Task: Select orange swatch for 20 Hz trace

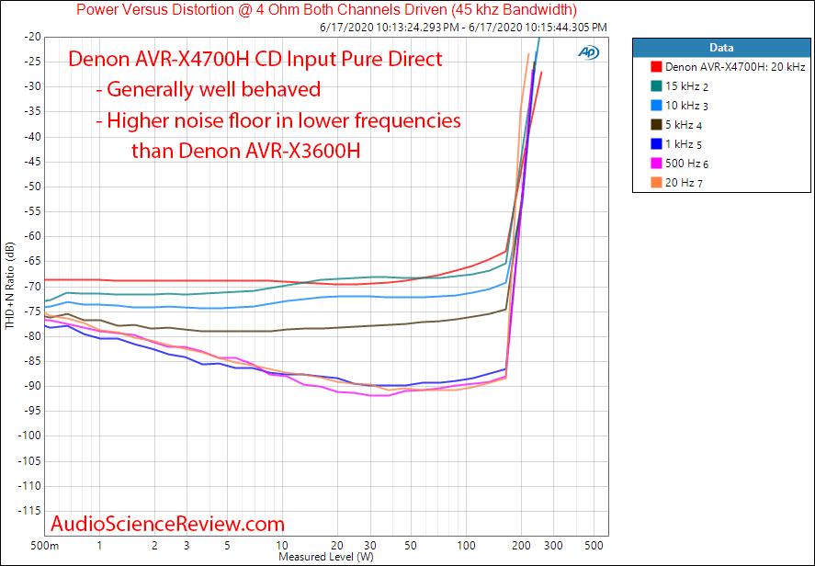Action: point(656,183)
